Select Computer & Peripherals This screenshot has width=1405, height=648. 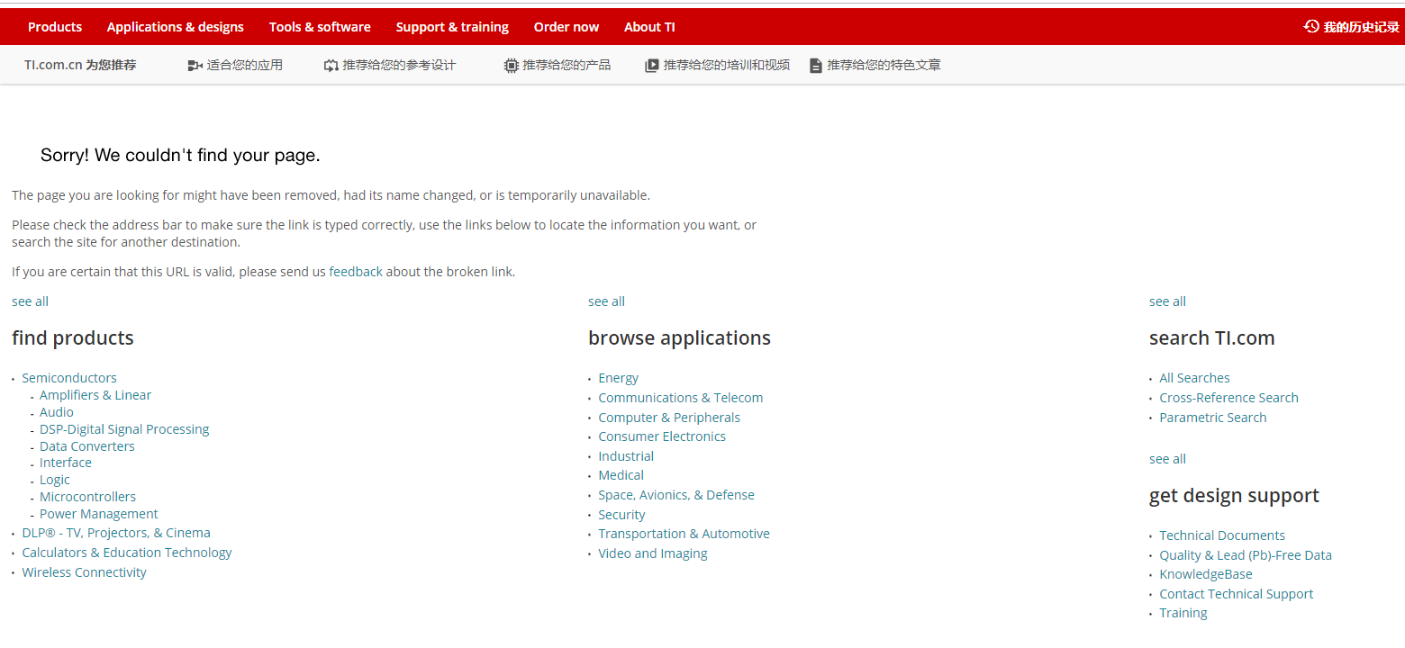click(x=669, y=418)
